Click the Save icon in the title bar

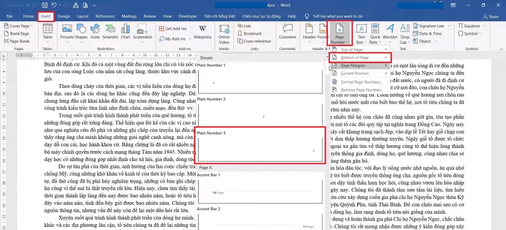(x=45, y=6)
